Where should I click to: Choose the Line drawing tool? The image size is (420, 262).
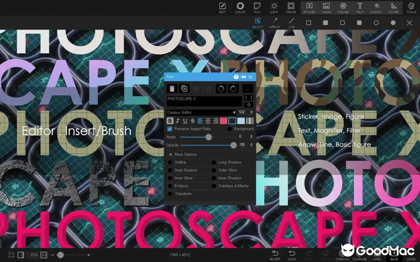pos(291,23)
